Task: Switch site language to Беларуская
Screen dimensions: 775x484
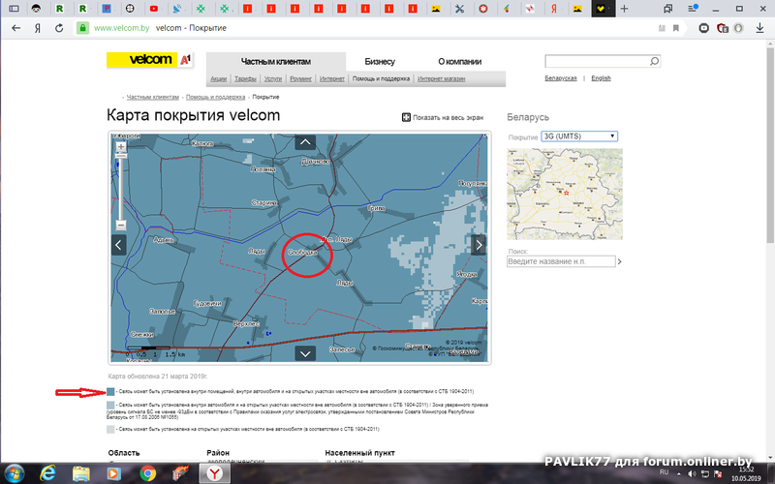Action: 561,78
